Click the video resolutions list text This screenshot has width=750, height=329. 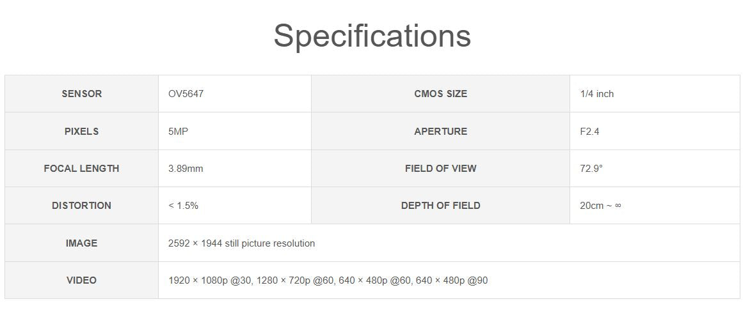(x=328, y=280)
